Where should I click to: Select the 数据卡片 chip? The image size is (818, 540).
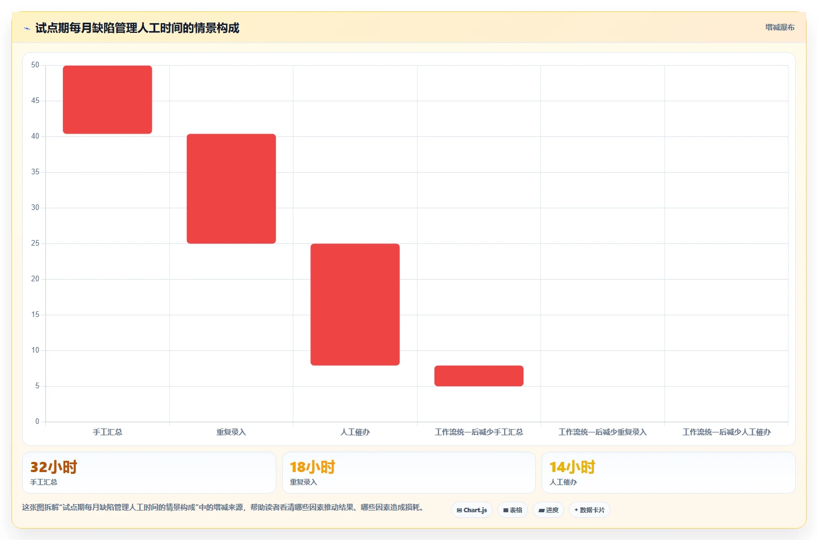coord(589,510)
